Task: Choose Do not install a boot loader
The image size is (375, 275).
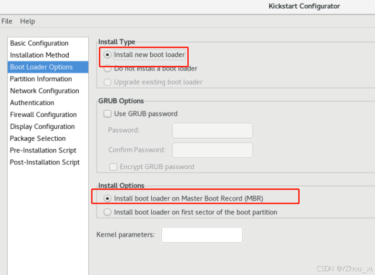Action: coord(108,69)
